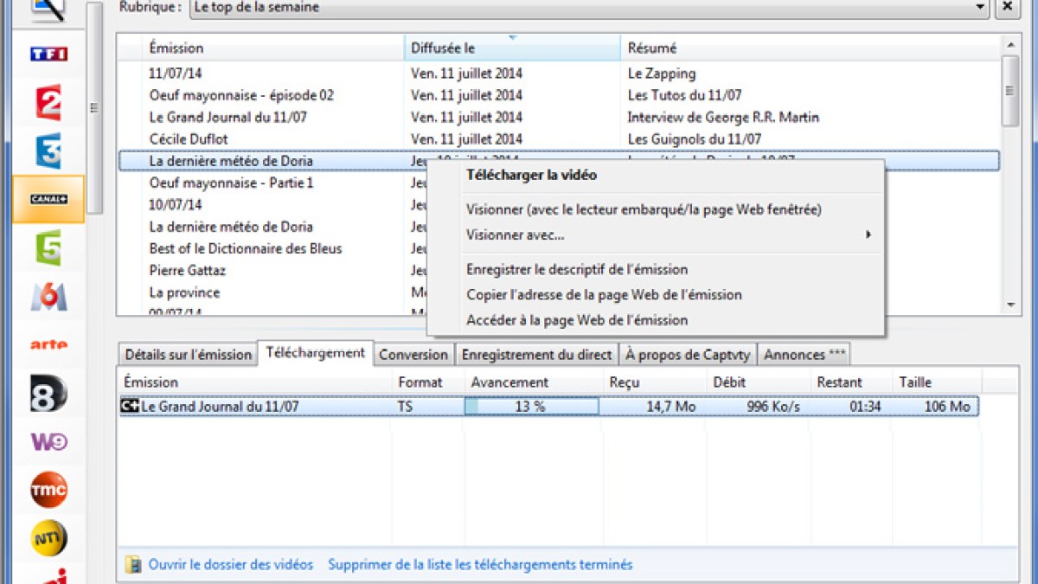Select Oeuf mayonnaise - Partie 1 row
The width and height of the screenshot is (1038, 584).
pyautogui.click(x=272, y=183)
